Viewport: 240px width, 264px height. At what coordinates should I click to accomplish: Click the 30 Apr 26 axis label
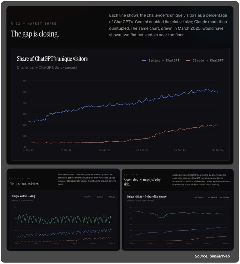coord(218,150)
